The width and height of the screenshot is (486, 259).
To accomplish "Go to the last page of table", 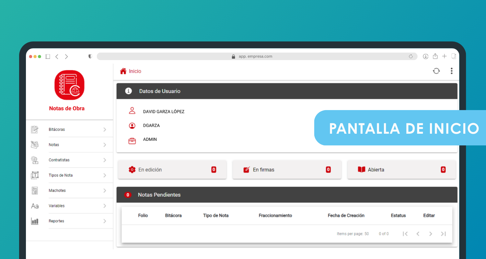I will pyautogui.click(x=443, y=234).
